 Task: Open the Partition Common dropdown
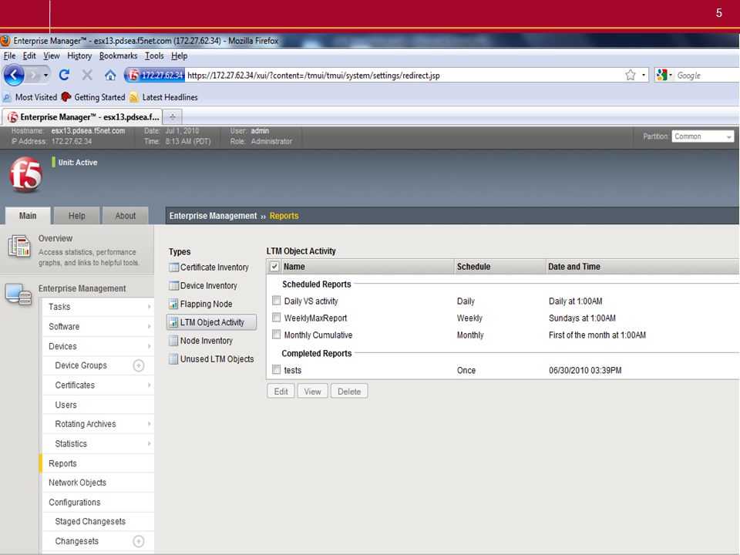click(703, 136)
